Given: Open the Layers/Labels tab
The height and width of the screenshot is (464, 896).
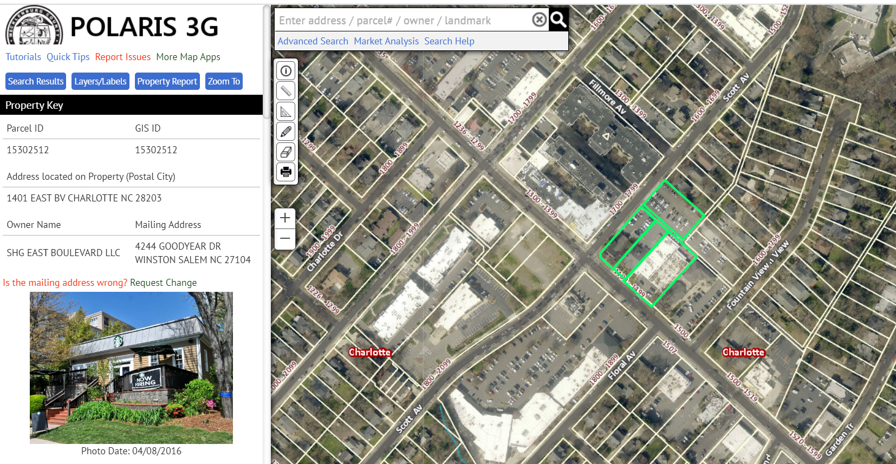Looking at the screenshot, I should (x=100, y=81).
